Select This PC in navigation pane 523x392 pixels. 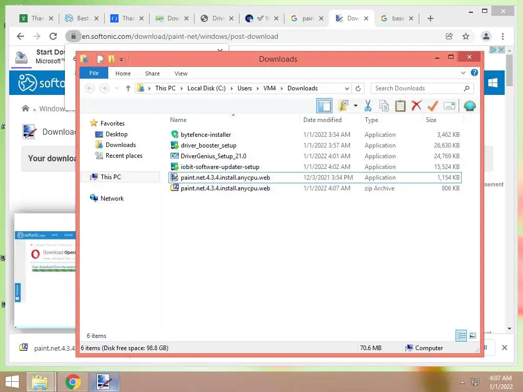[110, 177]
